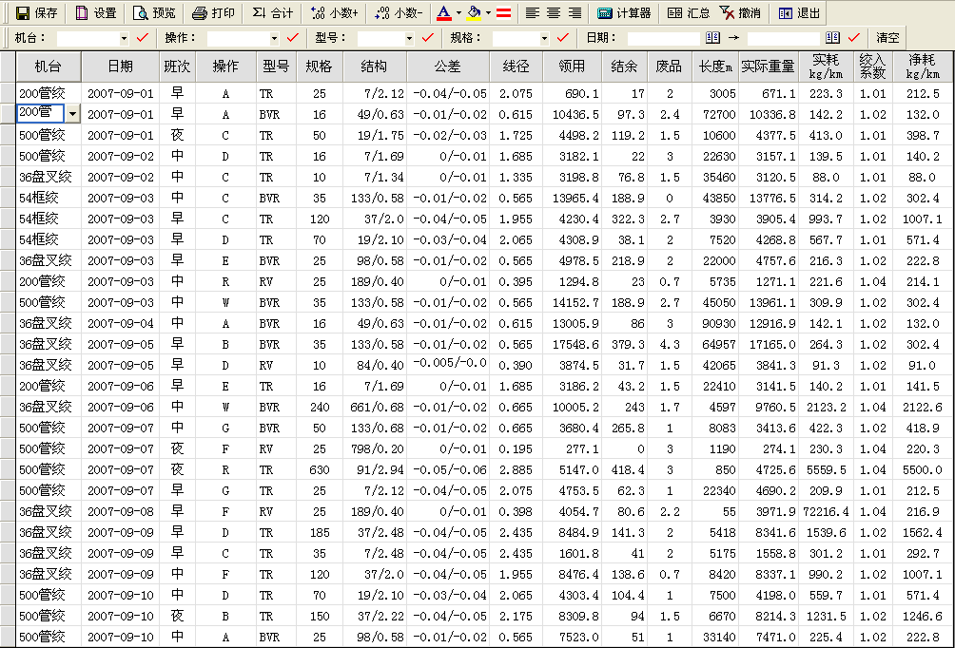955x648 pixels.
Task: Click the 保存 (Save) toolbar button
Action: (x=36, y=13)
